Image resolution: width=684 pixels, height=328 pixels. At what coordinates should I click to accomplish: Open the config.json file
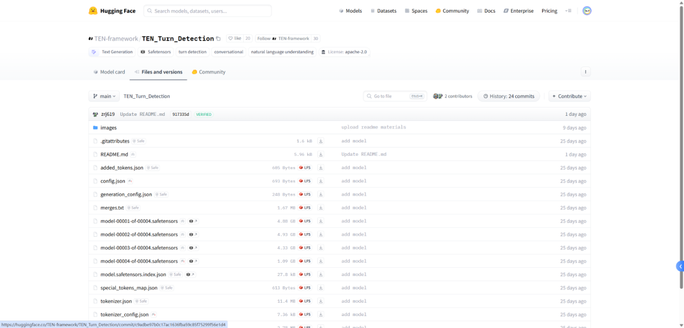[x=113, y=181]
